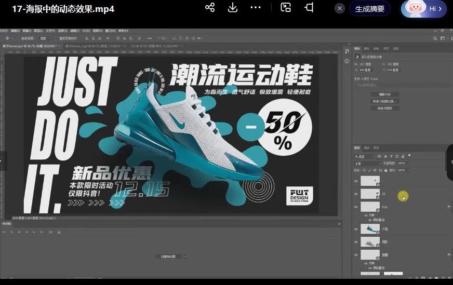Click the share icon in the top bar
This screenshot has width=453, height=285.
point(210,8)
